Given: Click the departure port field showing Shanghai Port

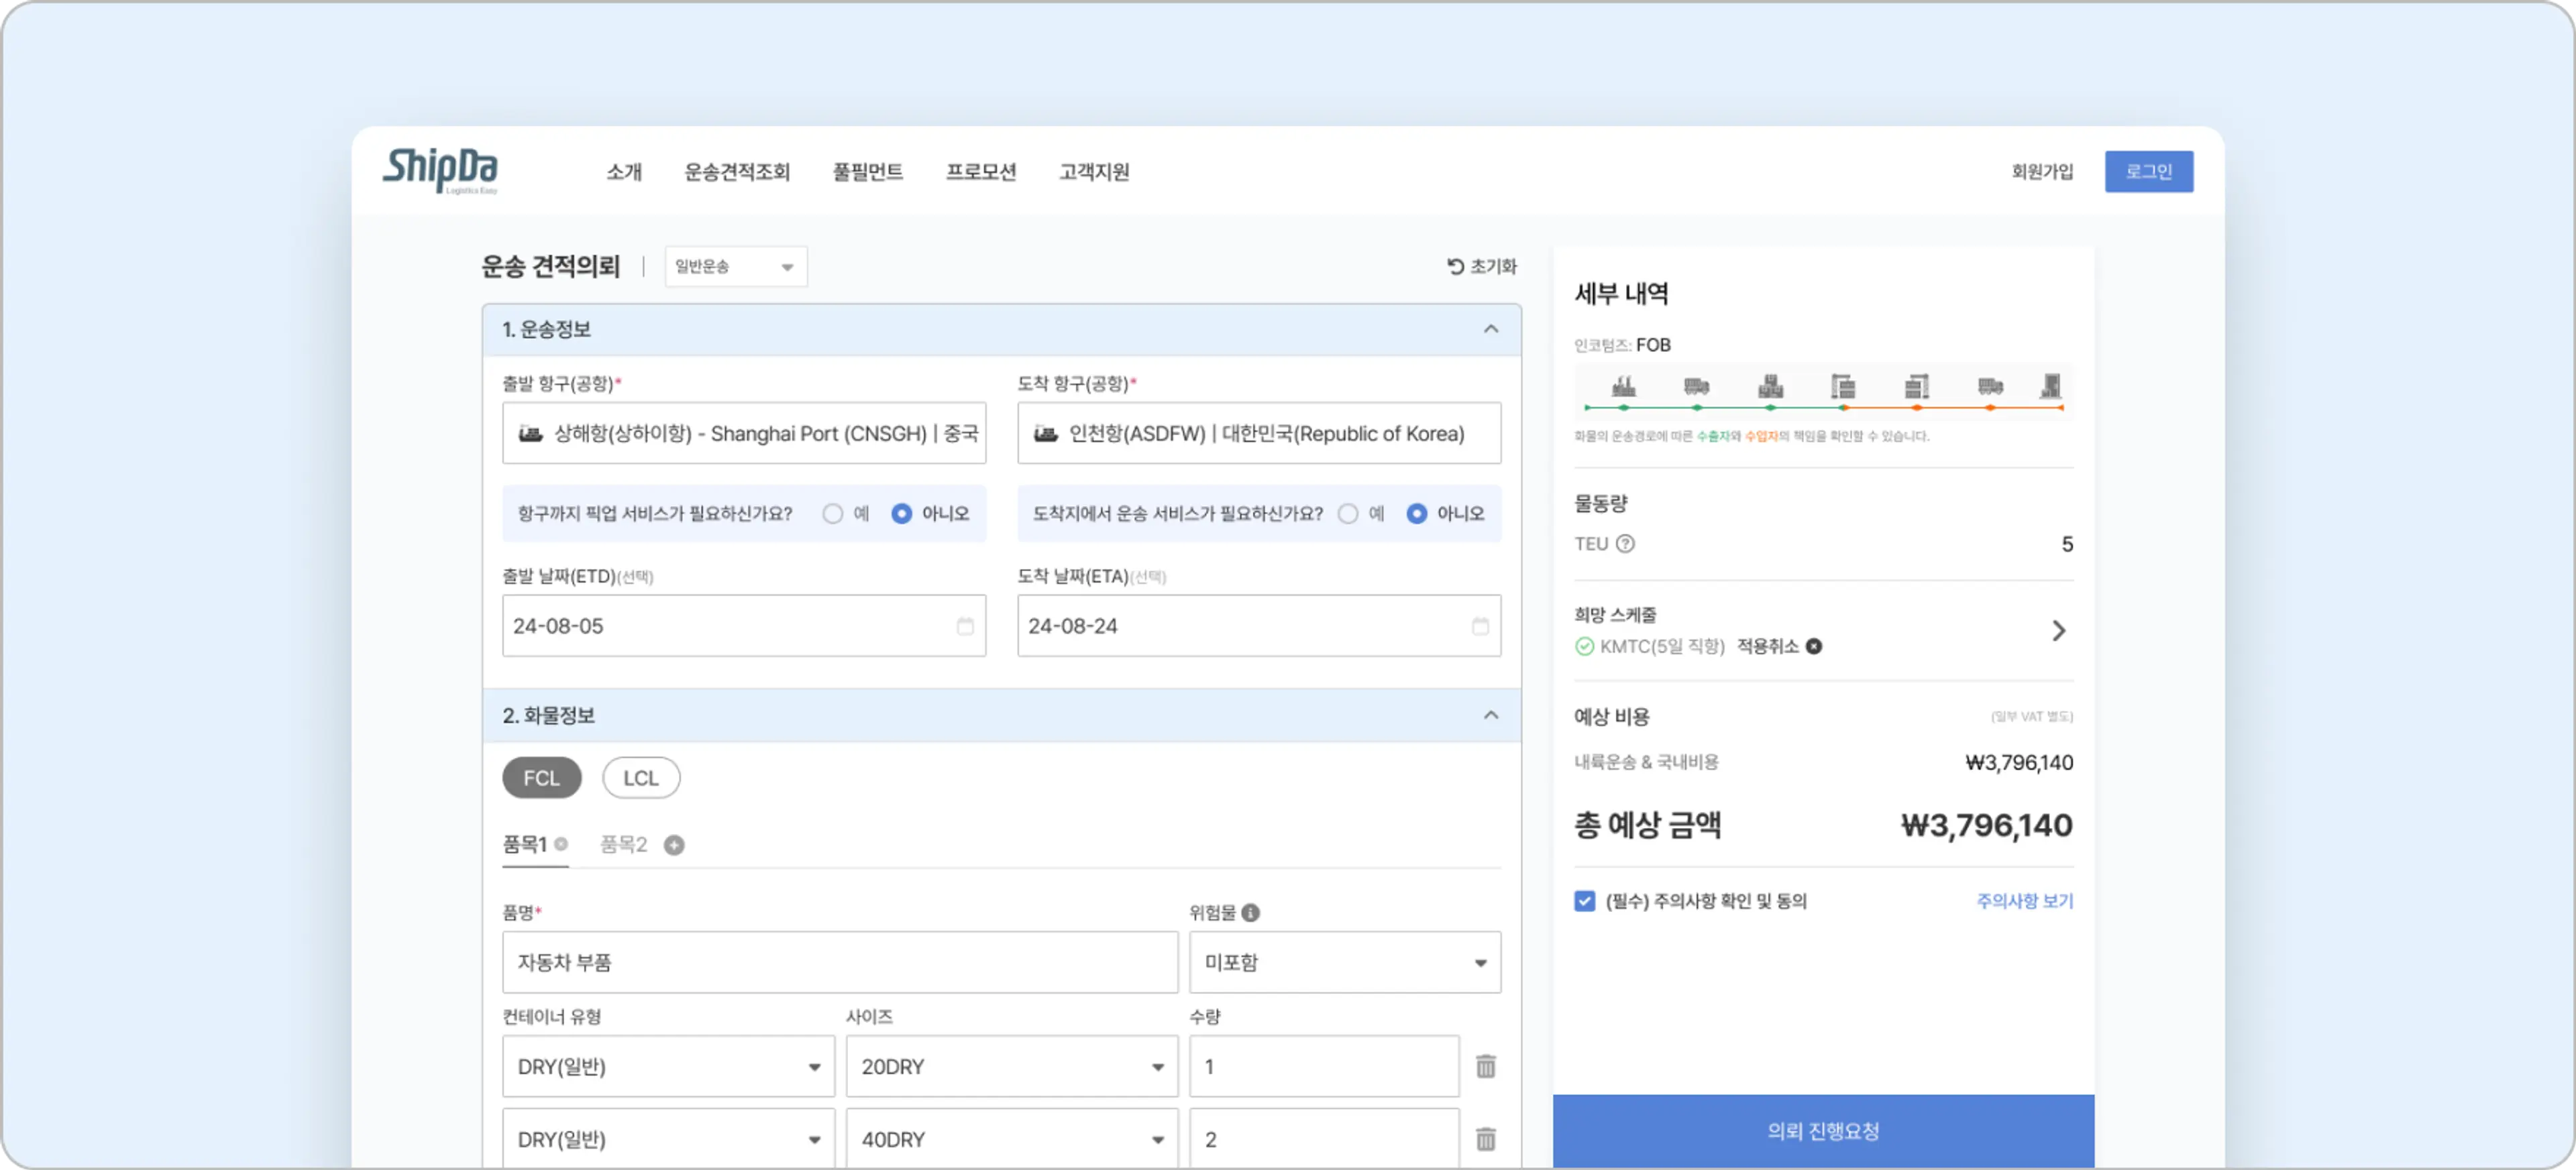Looking at the screenshot, I should [x=744, y=434].
